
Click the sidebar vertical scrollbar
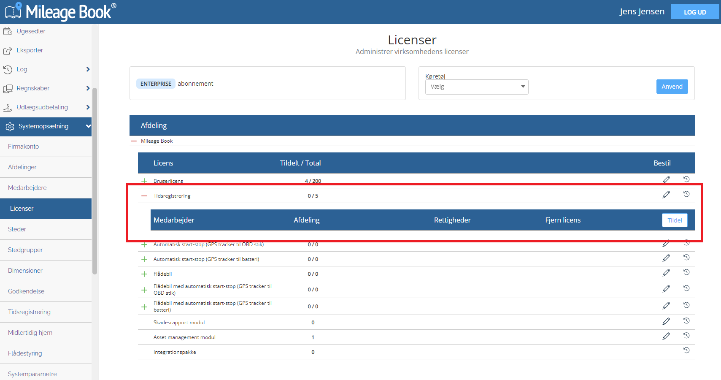pos(95,181)
